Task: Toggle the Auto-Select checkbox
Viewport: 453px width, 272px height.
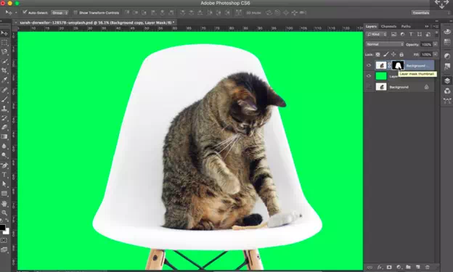Action: 25,12
